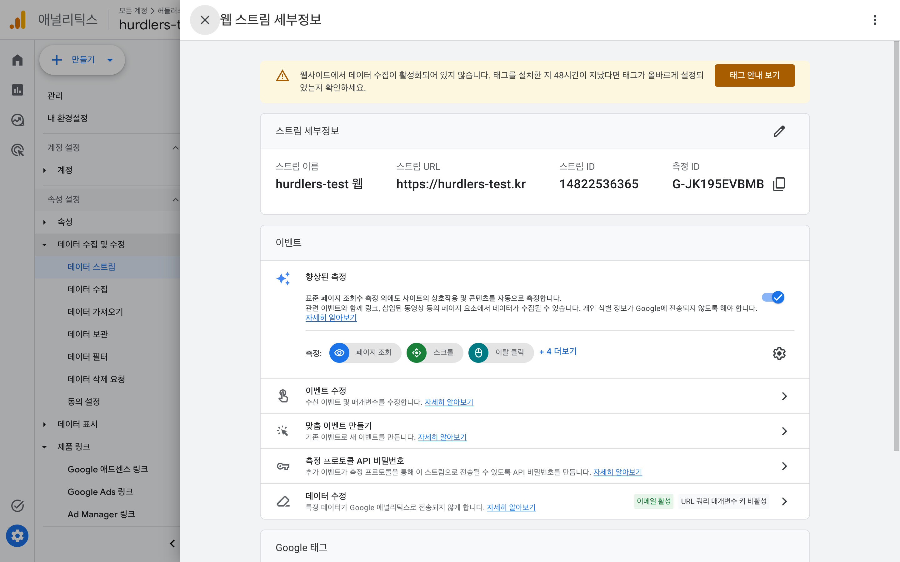Click the enhanced measurement sparkle icon
Viewport: 900px width, 562px height.
click(x=283, y=279)
